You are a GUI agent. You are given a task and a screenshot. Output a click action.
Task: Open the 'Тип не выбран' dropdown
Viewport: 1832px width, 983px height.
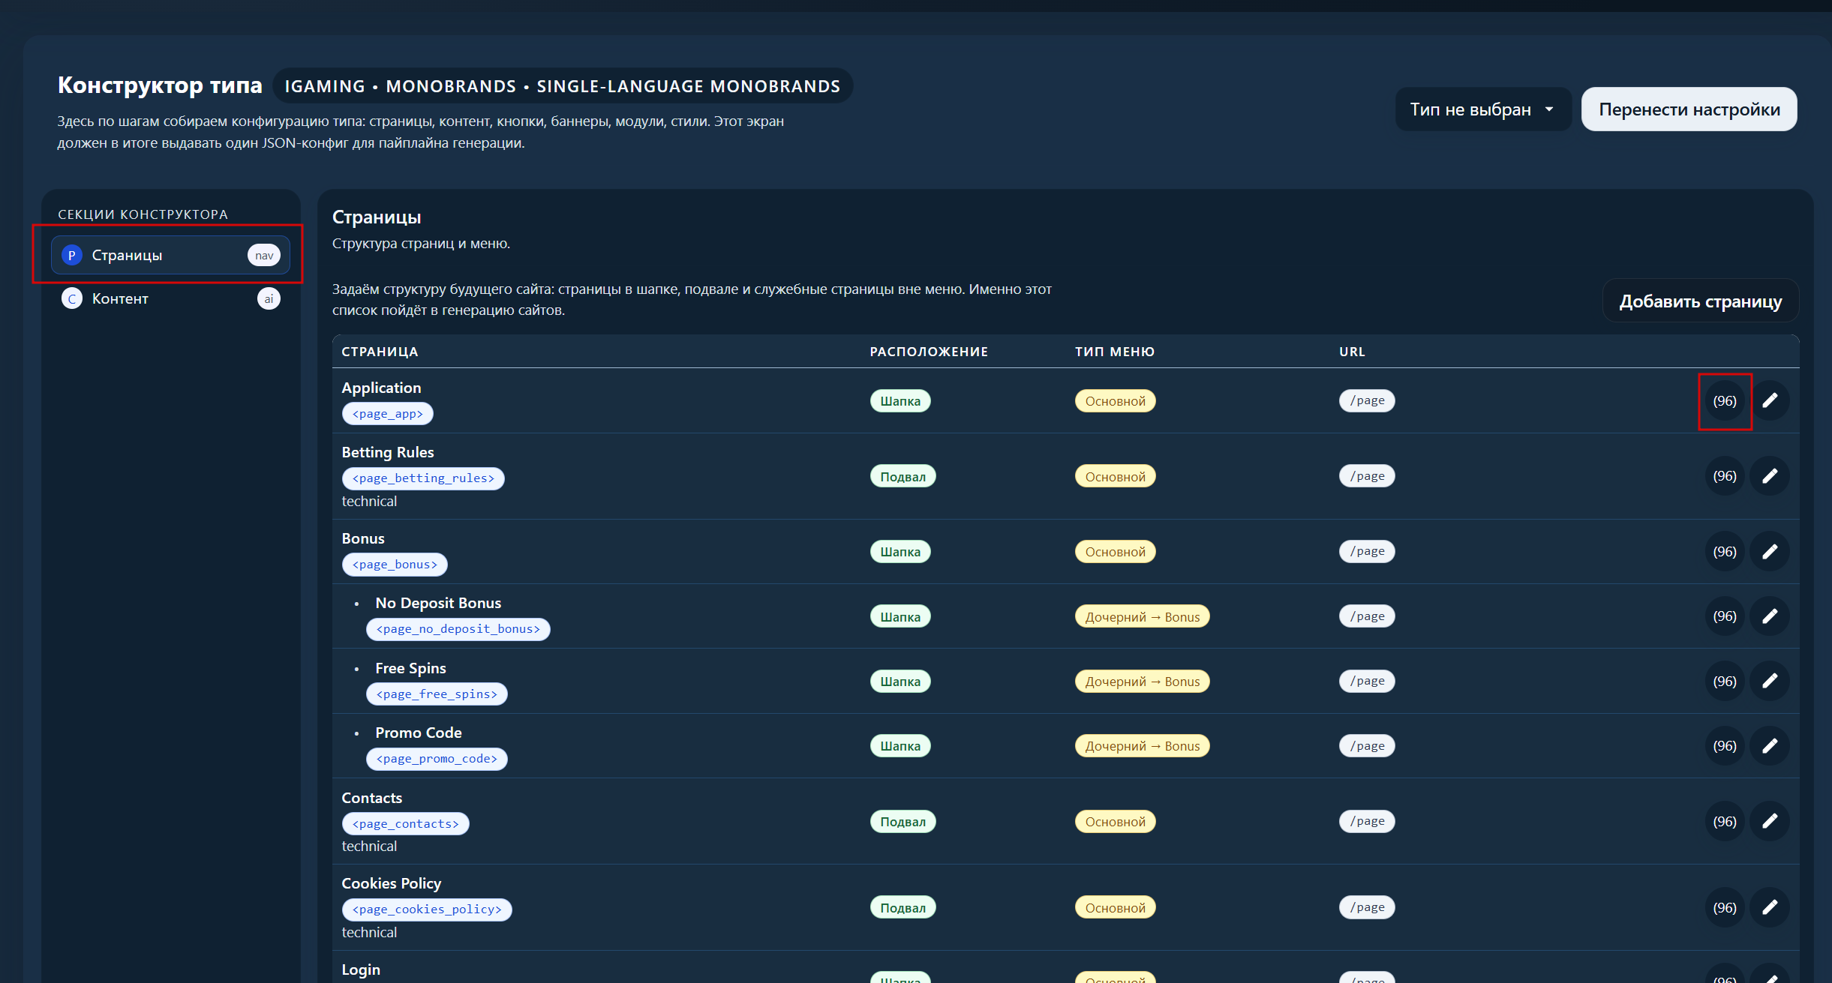point(1482,109)
